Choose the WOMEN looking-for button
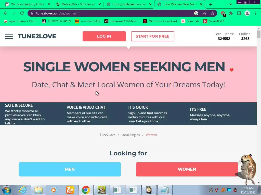The image size is (261, 195). coord(187,169)
